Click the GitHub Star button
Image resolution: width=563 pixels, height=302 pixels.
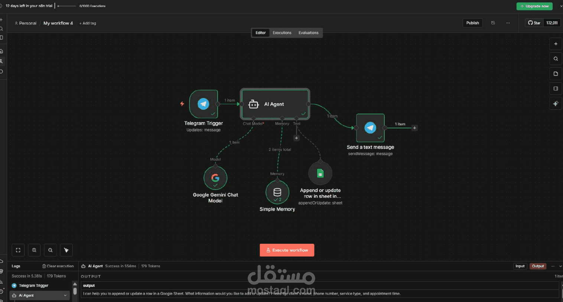[x=534, y=23]
